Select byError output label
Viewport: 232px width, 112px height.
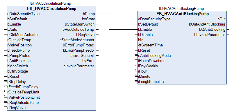(x=88, y=61)
